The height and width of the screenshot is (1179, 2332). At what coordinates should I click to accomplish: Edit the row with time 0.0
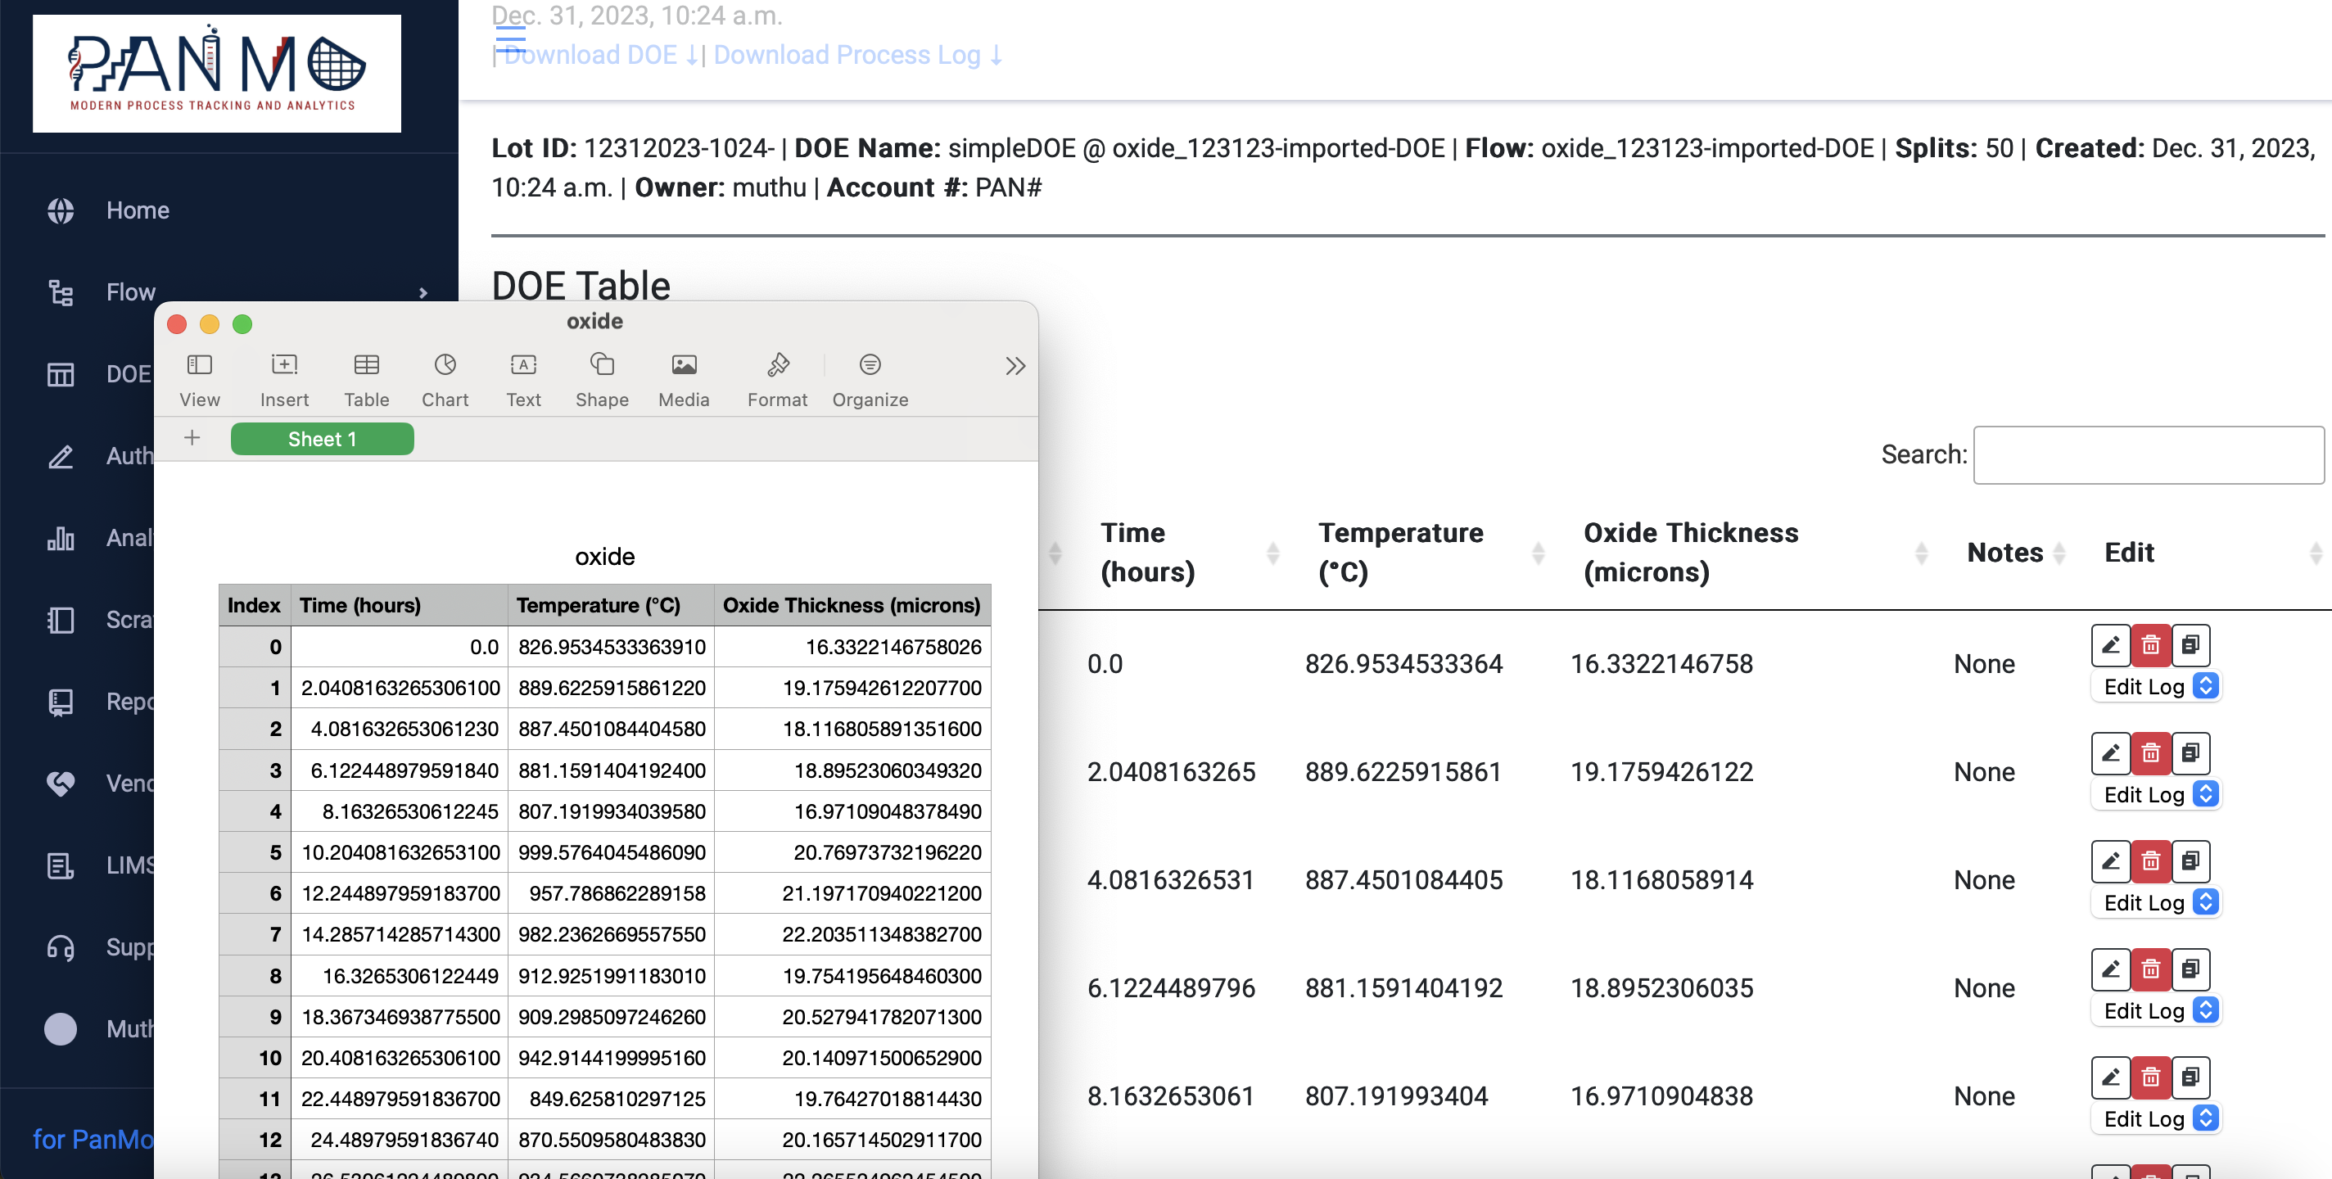click(x=2111, y=644)
